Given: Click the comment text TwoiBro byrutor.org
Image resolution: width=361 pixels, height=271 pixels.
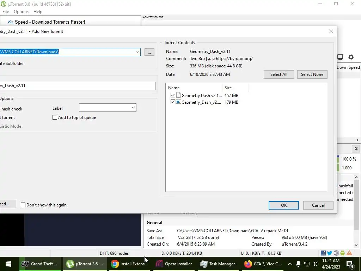Looking at the screenshot, I should click(x=221, y=59).
